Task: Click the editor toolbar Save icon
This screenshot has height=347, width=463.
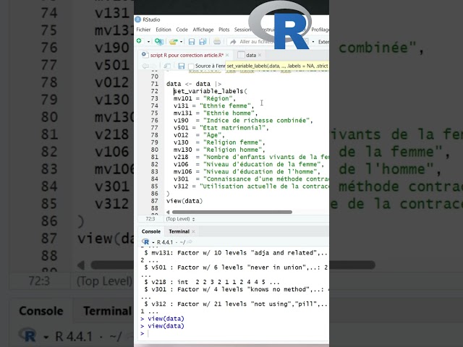Action: (182, 66)
